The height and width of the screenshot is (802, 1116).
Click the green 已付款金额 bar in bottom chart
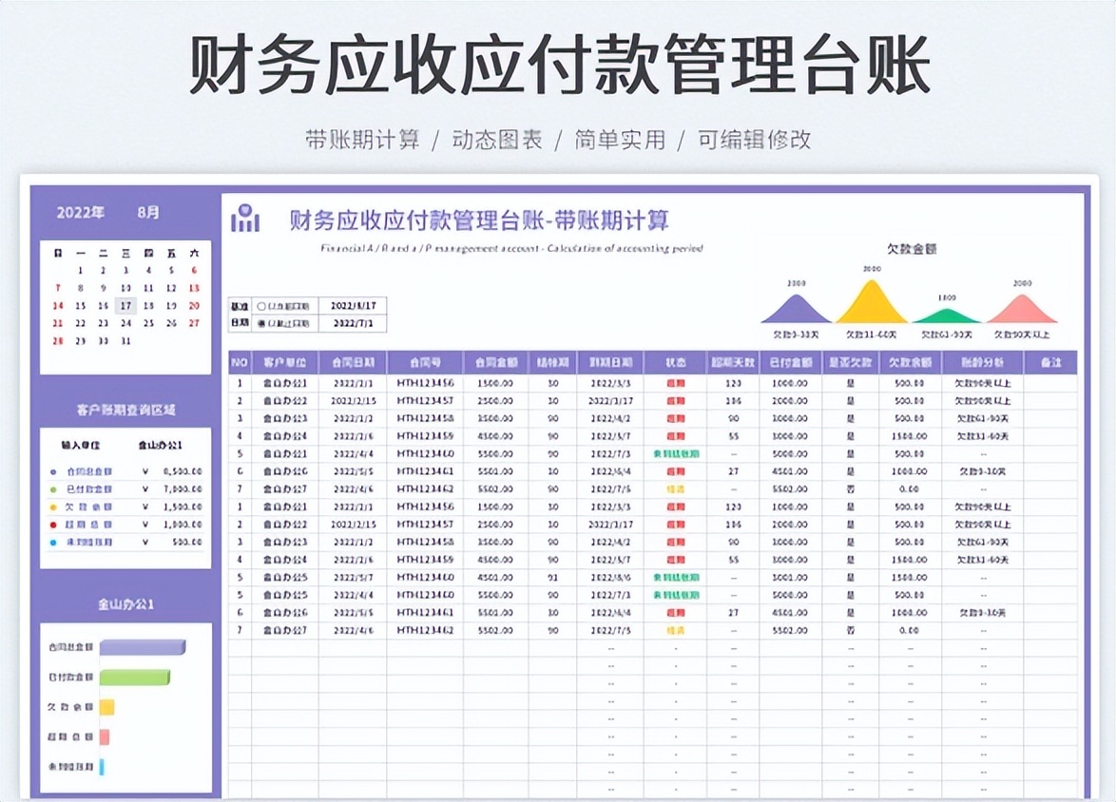133,677
